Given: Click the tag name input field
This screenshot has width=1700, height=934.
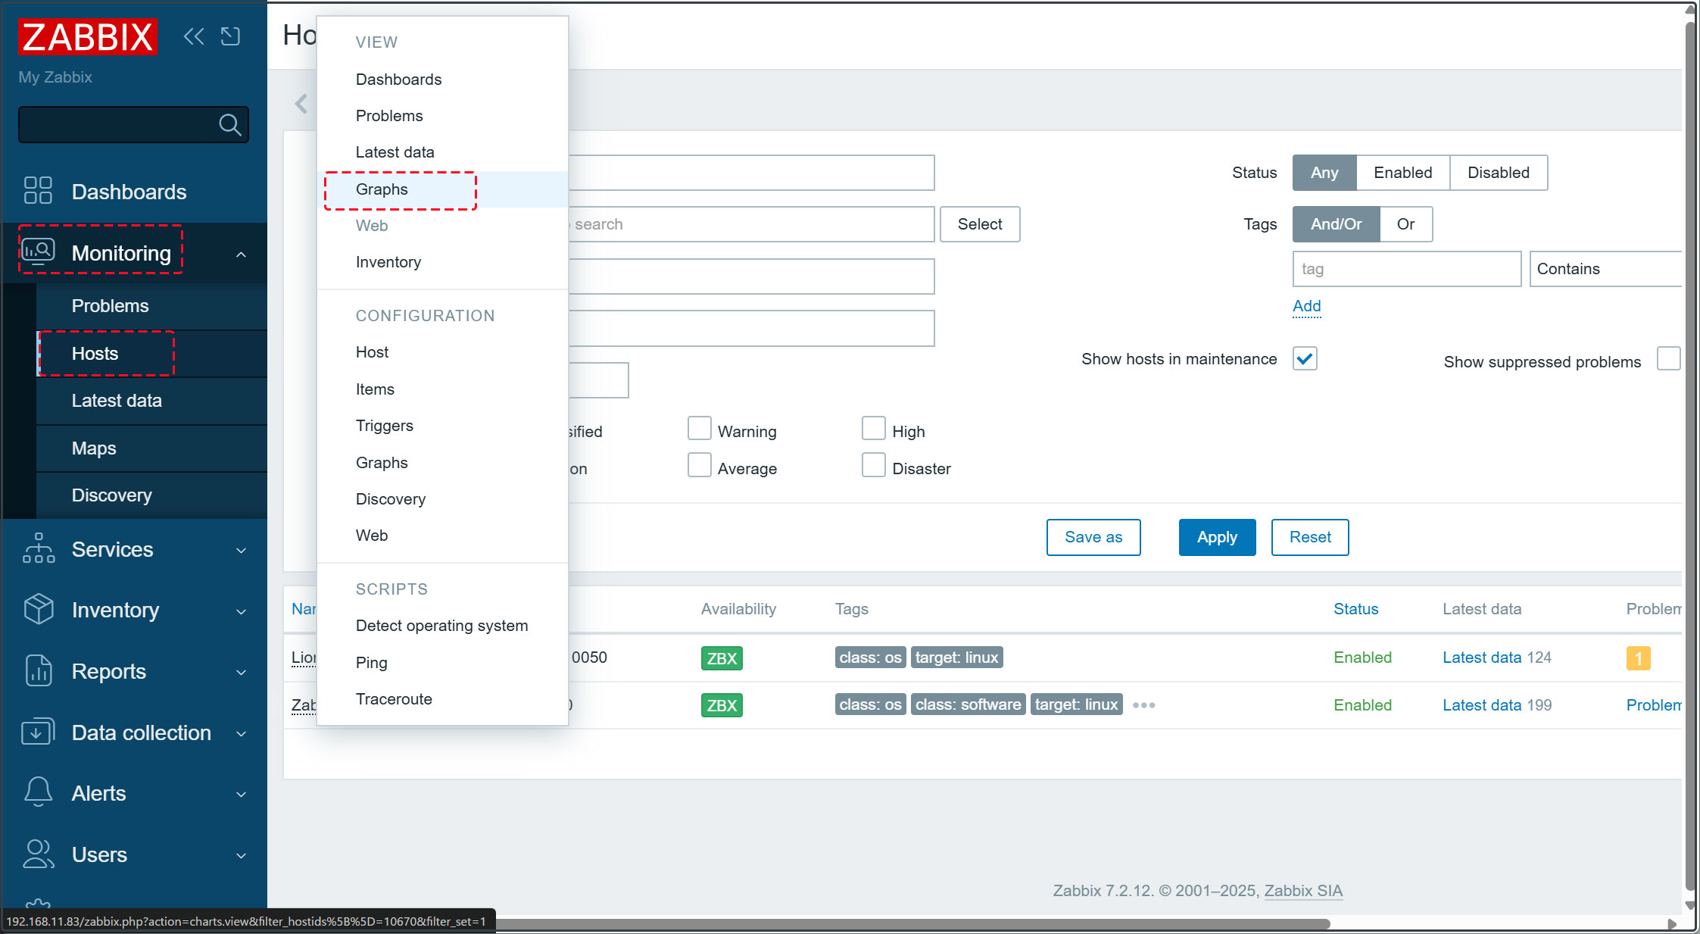Looking at the screenshot, I should [x=1406, y=269].
